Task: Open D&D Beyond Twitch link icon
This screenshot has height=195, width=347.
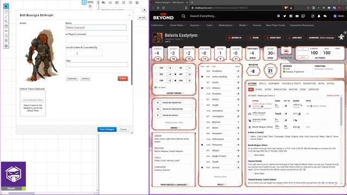Action: pyautogui.click(x=303, y=16)
